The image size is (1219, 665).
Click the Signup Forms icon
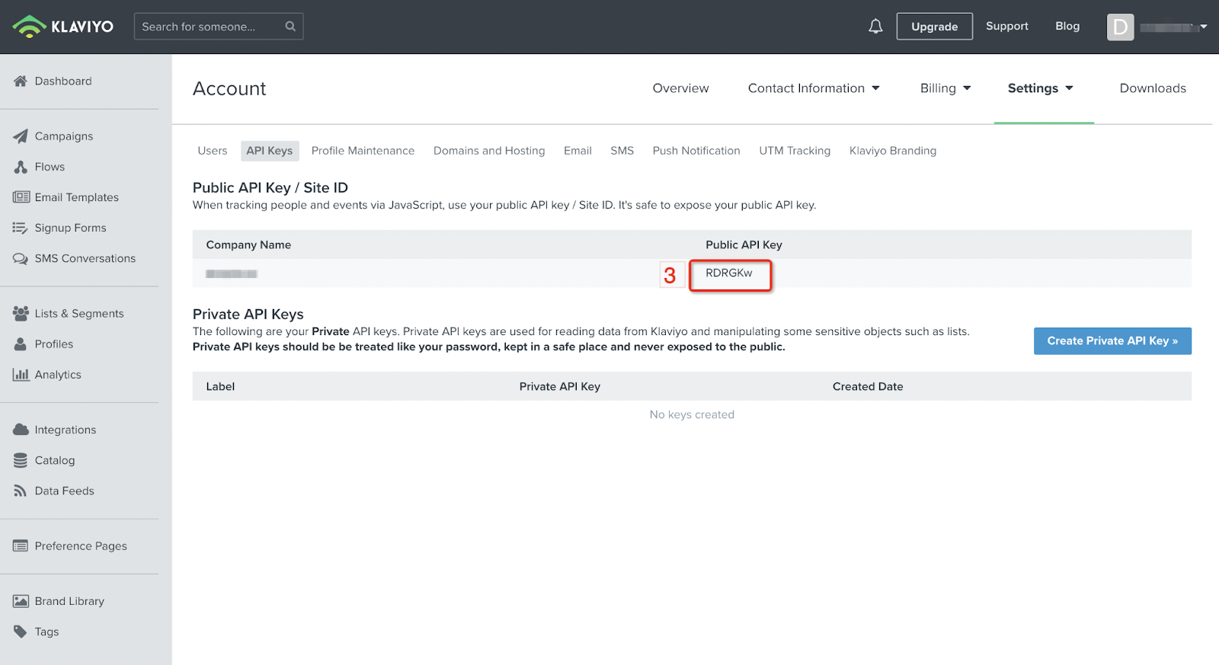point(21,228)
